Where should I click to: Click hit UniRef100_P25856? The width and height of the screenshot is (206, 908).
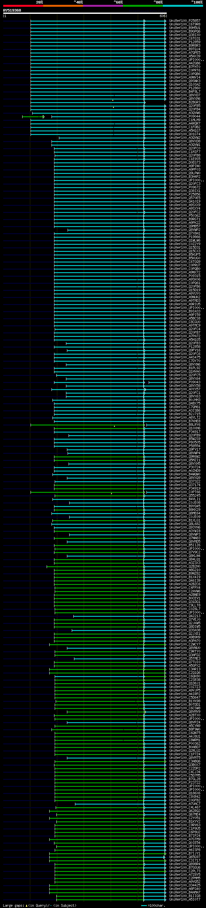click(184, 194)
